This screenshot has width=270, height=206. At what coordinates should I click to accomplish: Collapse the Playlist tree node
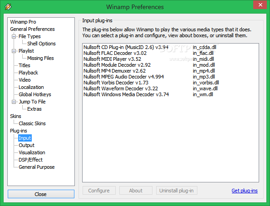(14, 51)
